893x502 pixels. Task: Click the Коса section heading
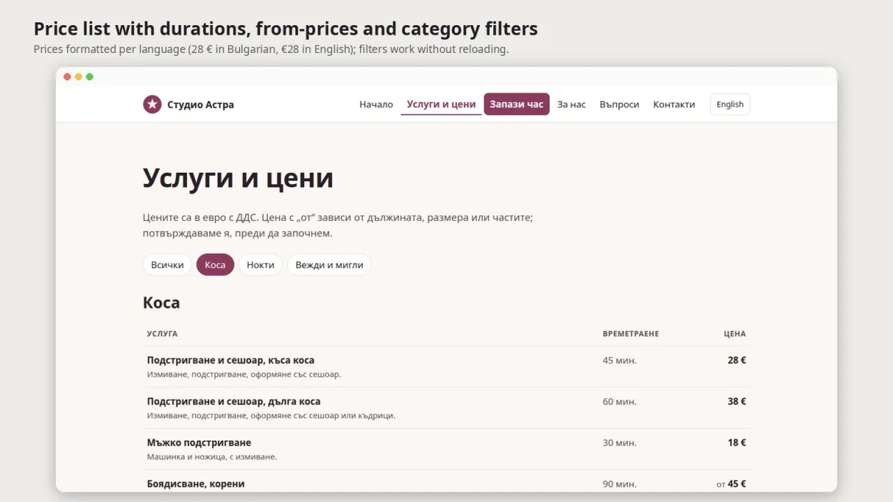(161, 303)
